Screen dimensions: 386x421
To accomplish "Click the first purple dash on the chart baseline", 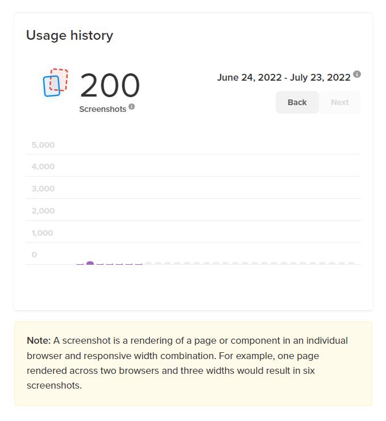I will click(x=80, y=264).
